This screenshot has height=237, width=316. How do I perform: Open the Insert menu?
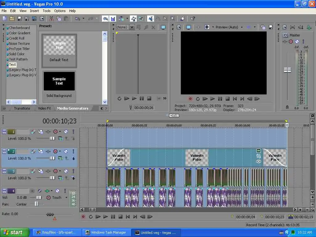(x=35, y=11)
